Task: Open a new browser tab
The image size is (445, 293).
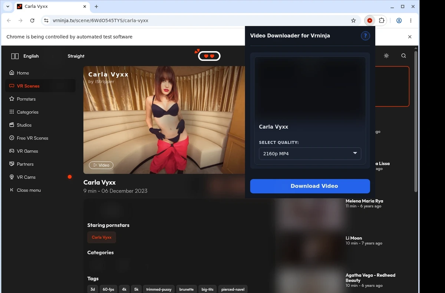Action: 96,7
